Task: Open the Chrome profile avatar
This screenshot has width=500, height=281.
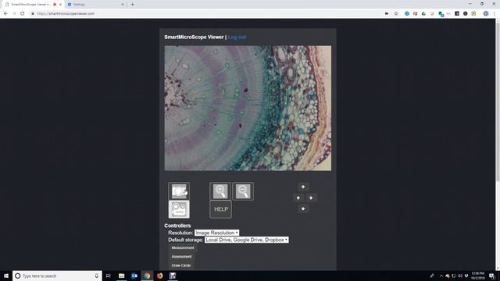Action: tap(486, 14)
